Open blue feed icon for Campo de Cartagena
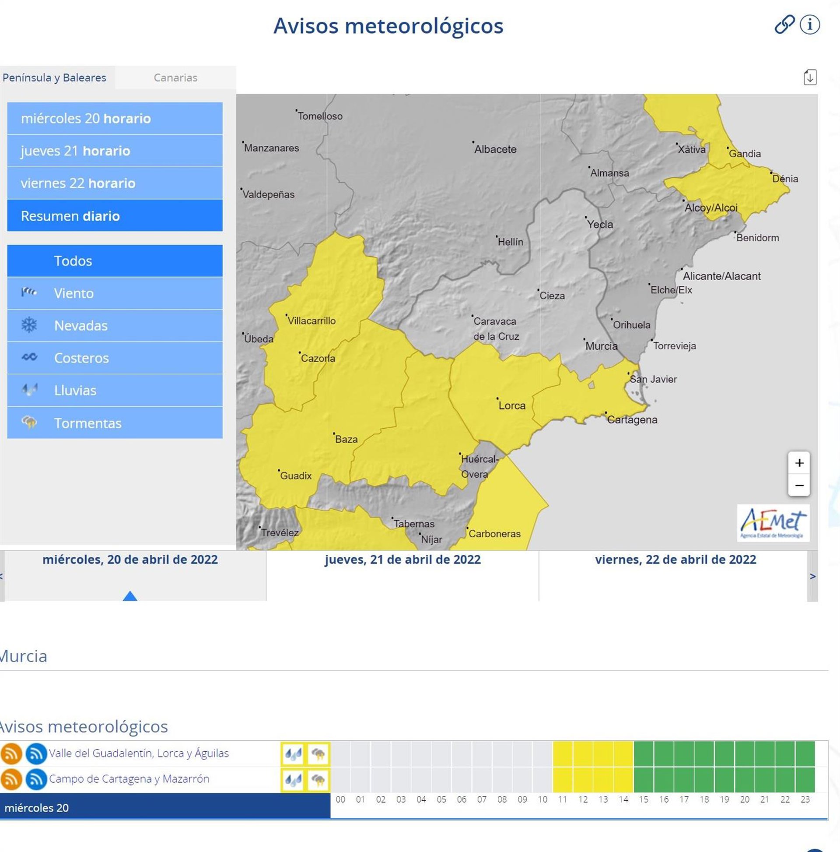Image resolution: width=840 pixels, height=852 pixels. point(36,779)
